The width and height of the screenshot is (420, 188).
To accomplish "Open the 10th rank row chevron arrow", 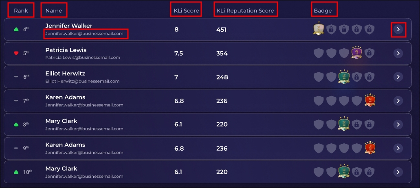I will click(398, 172).
